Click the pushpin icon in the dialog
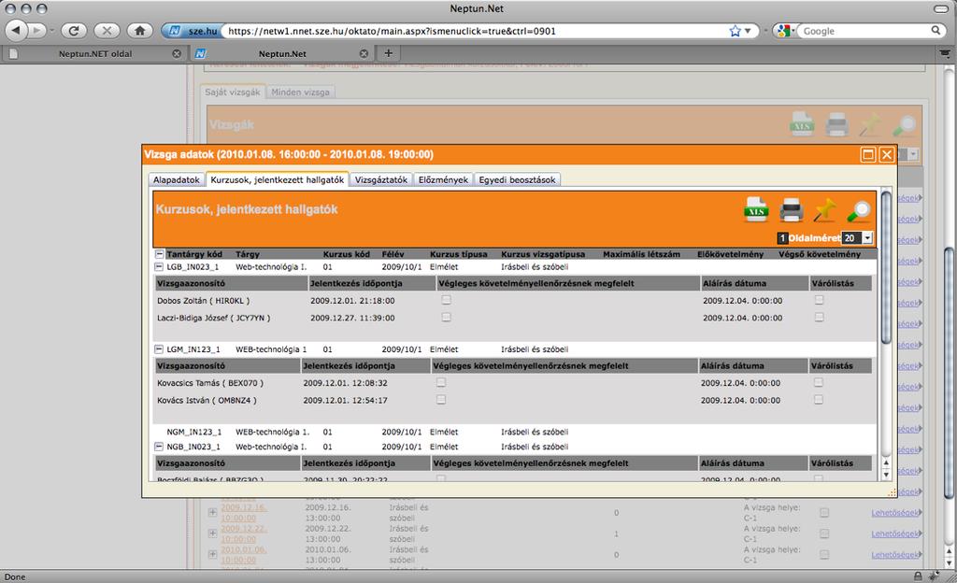957x583 pixels. tap(825, 210)
